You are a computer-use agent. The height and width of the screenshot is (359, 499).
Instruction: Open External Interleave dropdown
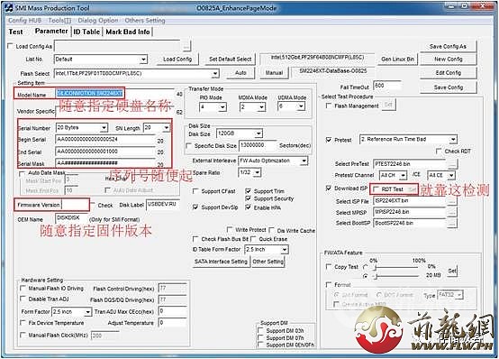pyautogui.click(x=304, y=161)
